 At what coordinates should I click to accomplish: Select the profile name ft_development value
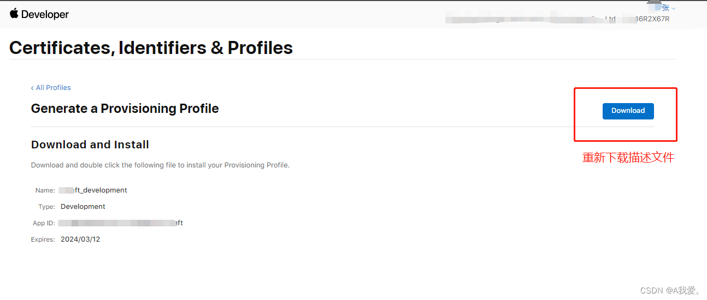point(93,190)
